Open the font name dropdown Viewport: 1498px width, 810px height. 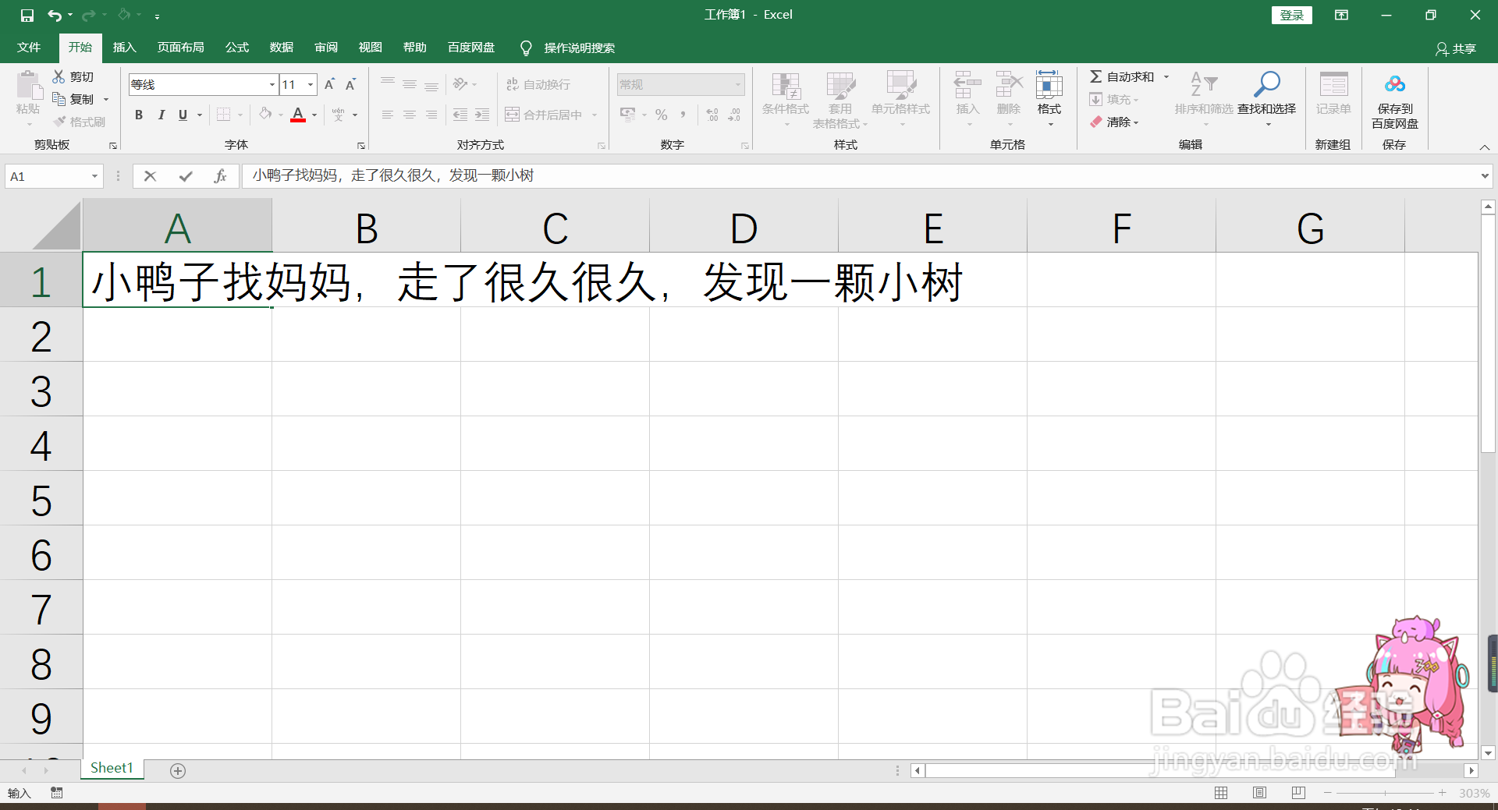269,84
